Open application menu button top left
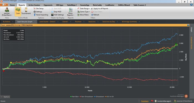The image size is (194, 103). [4, 5]
